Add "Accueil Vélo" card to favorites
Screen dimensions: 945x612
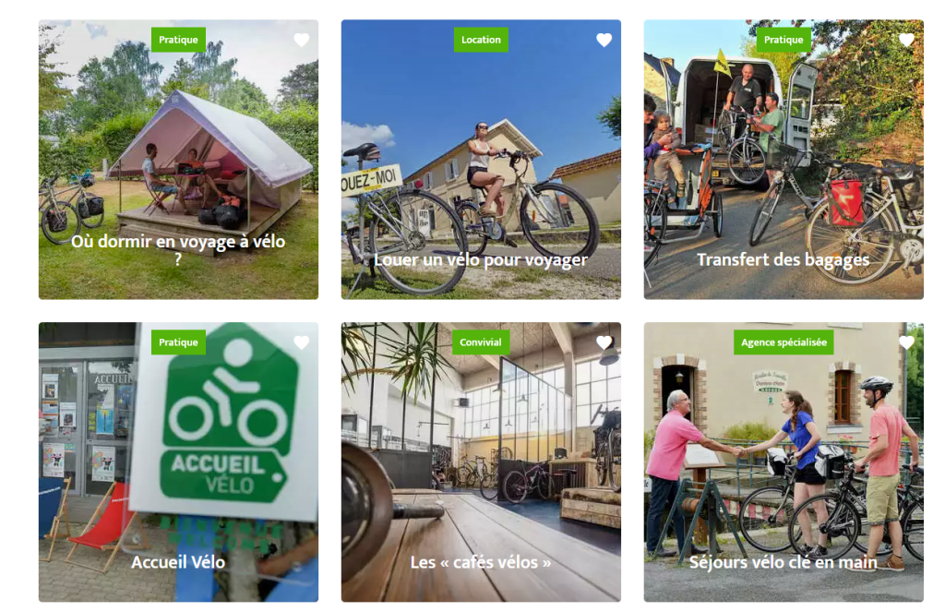[x=302, y=342]
